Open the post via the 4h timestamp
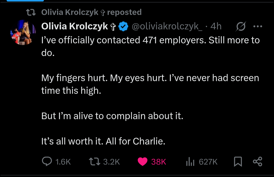The image size is (274, 177). [x=216, y=26]
